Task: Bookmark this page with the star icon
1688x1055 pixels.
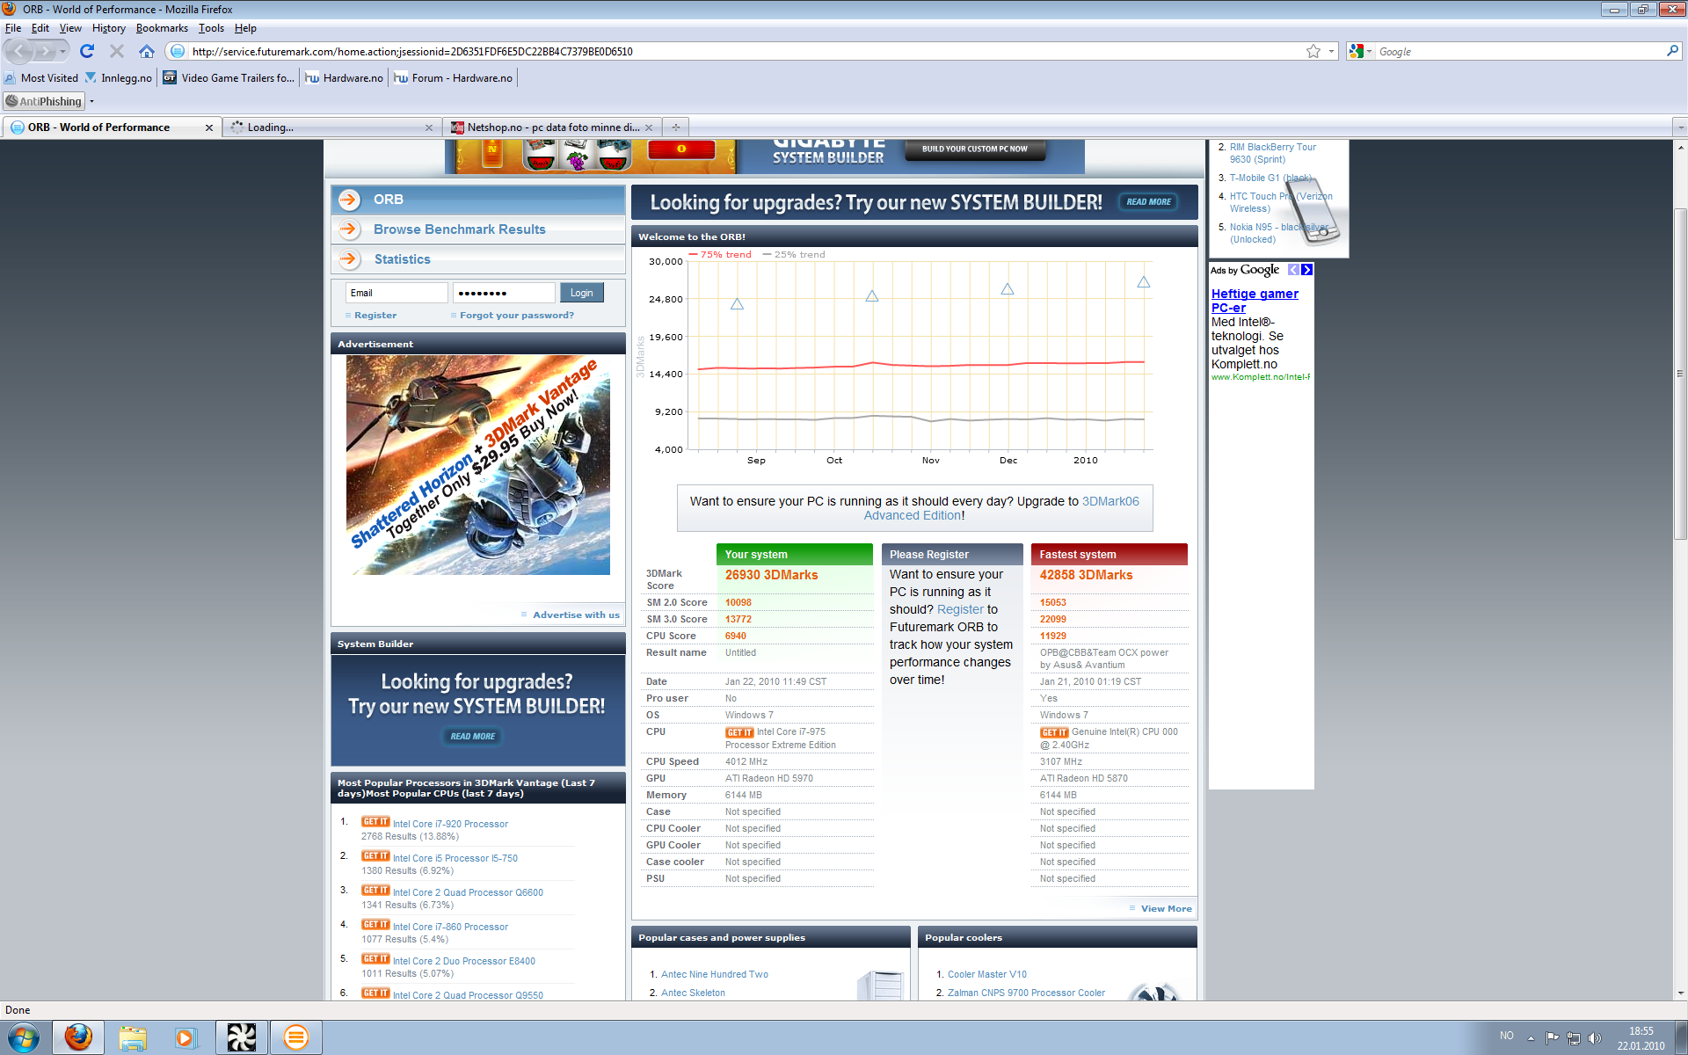Action: 1313,51
